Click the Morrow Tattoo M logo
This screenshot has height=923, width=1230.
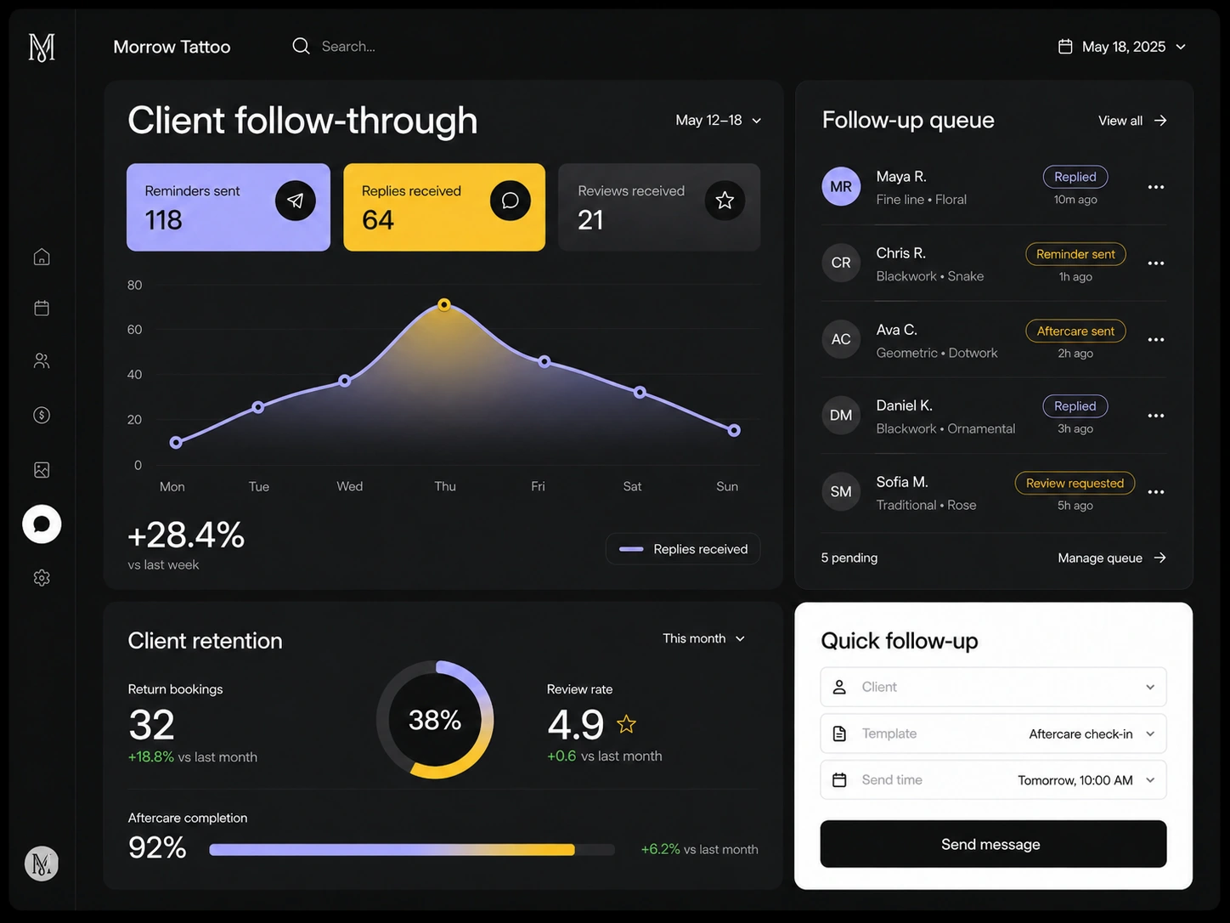click(42, 48)
